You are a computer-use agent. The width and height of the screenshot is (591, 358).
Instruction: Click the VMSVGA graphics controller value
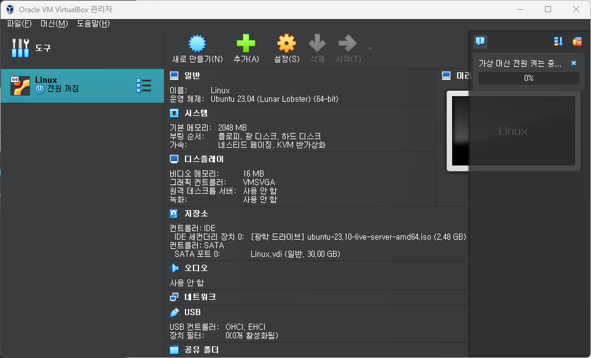point(259,183)
